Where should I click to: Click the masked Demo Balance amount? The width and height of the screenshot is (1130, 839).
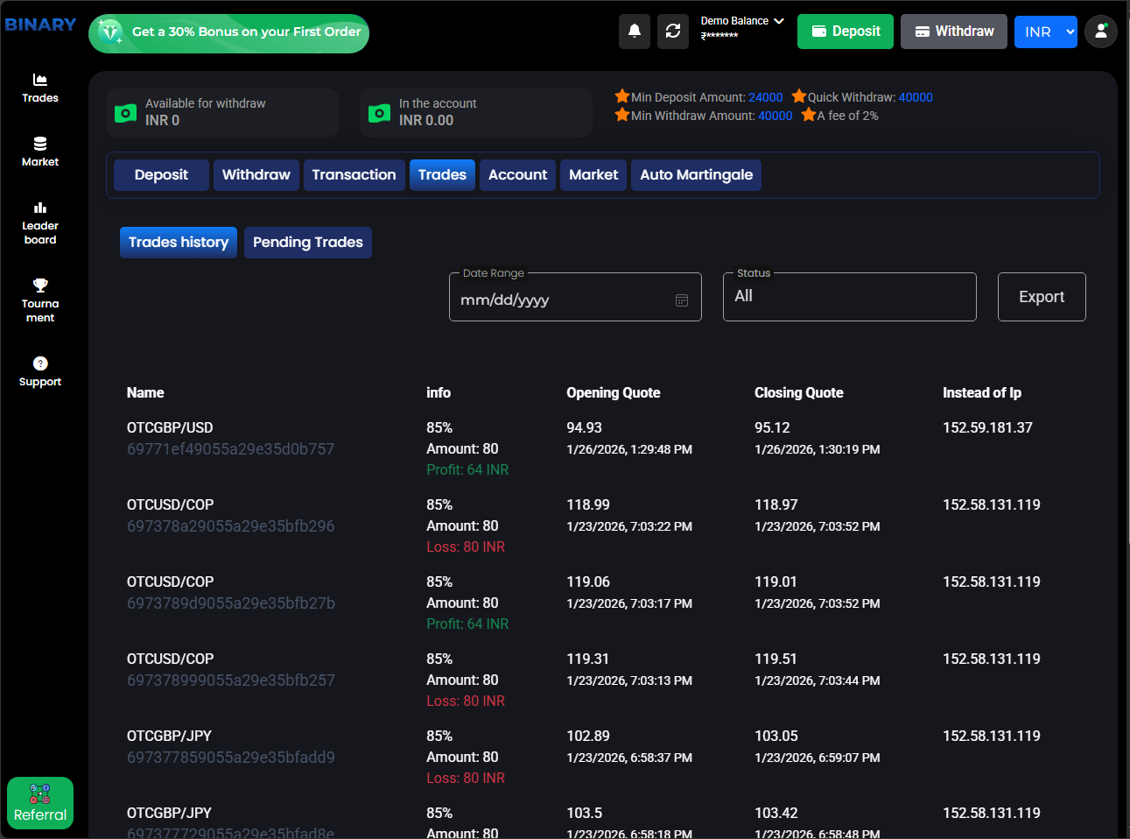pos(719,36)
